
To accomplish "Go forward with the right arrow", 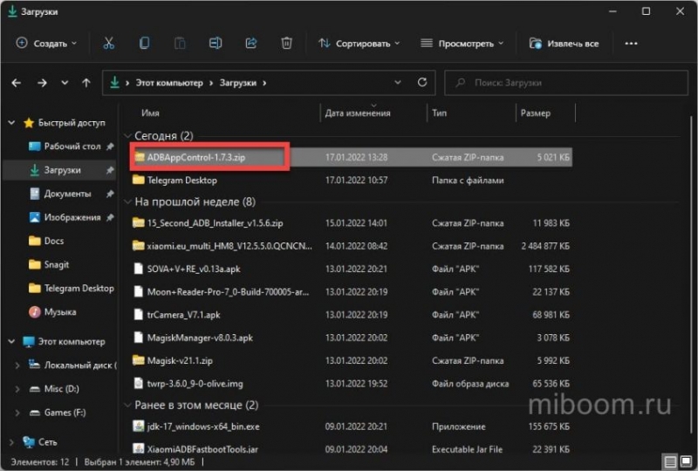I will pos(42,83).
